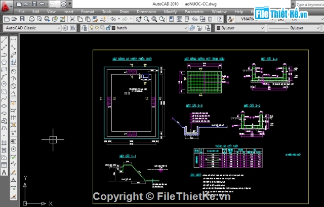Click the Hatch tool icon

(4, 142)
